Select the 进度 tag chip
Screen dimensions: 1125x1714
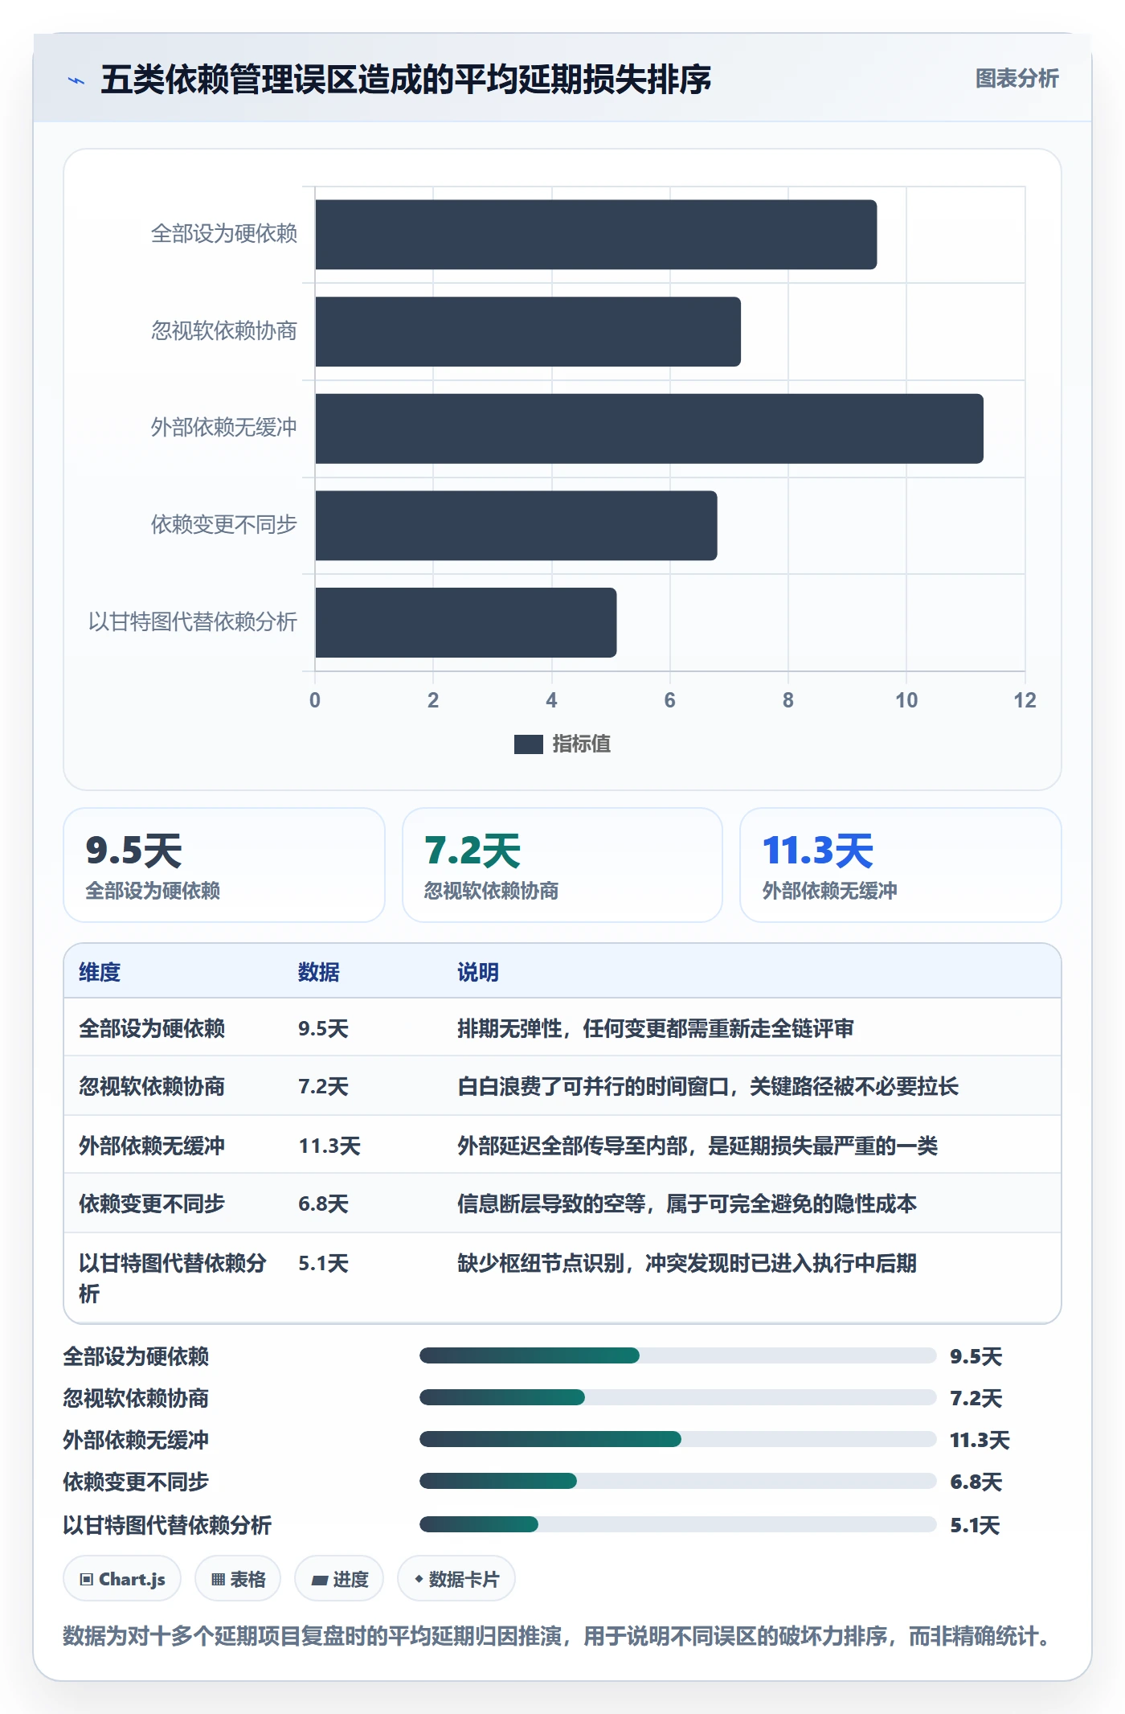coord(339,1579)
